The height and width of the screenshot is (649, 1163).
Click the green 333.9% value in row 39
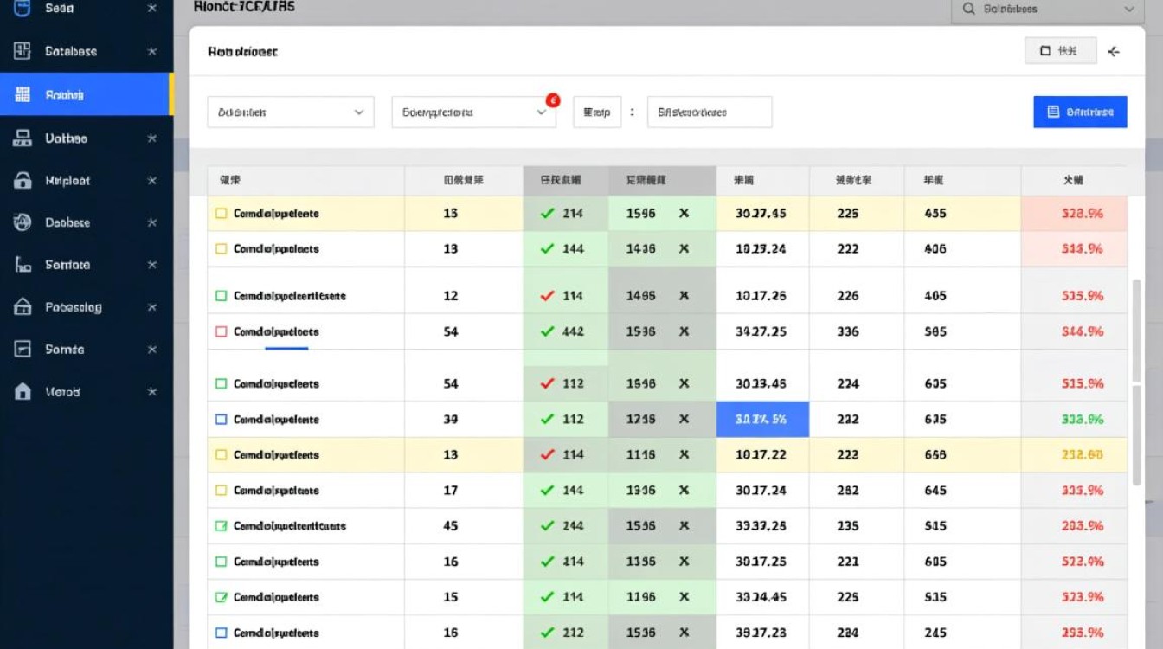tap(1083, 419)
